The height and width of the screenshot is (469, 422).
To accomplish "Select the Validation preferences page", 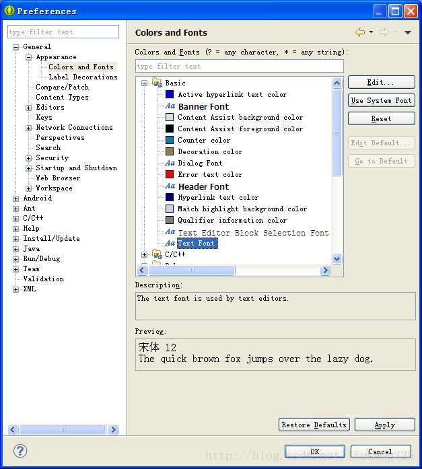I will coord(44,279).
